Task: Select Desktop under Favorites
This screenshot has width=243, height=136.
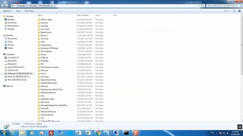Action: (x=11, y=20)
